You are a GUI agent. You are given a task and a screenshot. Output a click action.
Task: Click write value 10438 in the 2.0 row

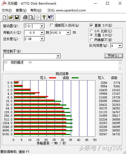pyautogui.click(x=103, y=90)
